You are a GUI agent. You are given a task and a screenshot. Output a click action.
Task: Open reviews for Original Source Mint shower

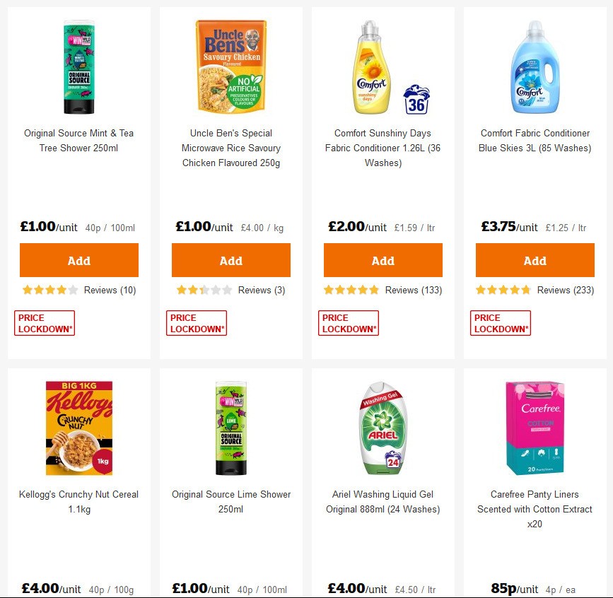point(110,290)
